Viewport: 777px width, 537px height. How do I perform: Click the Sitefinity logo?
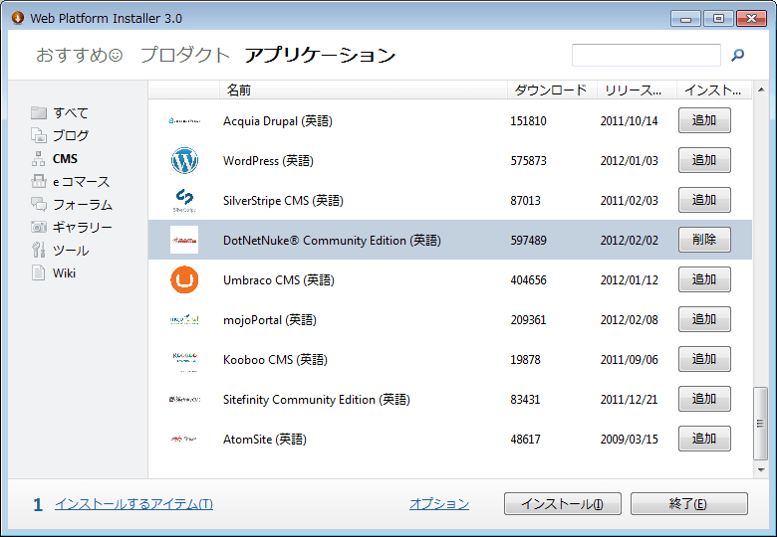tap(184, 399)
